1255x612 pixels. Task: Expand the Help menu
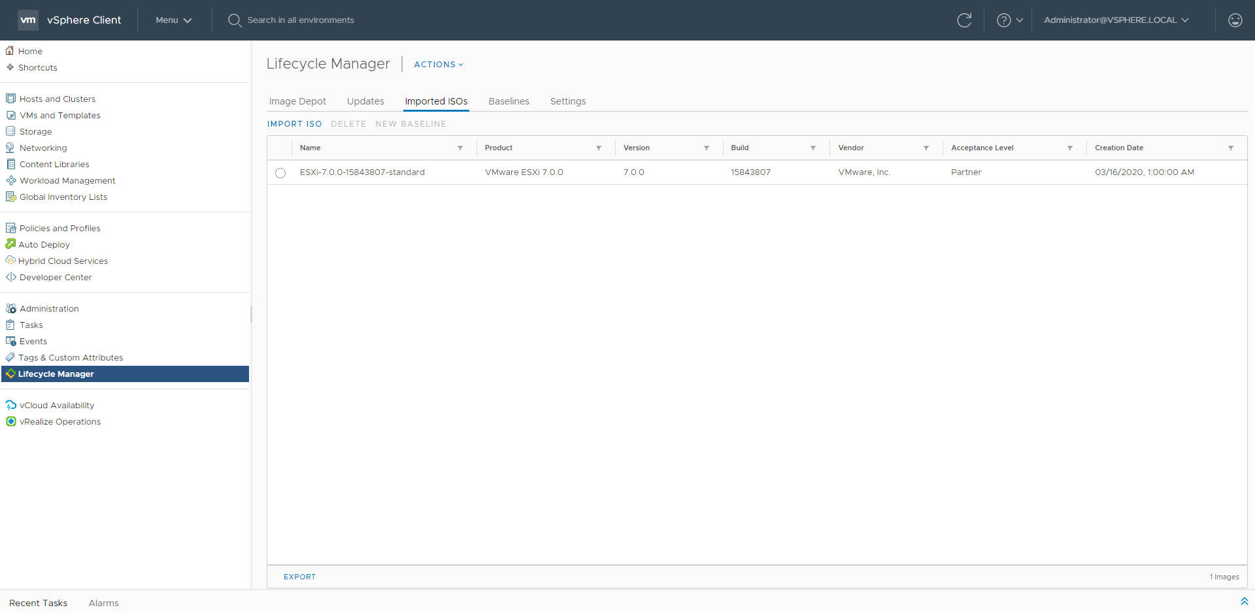click(1009, 20)
